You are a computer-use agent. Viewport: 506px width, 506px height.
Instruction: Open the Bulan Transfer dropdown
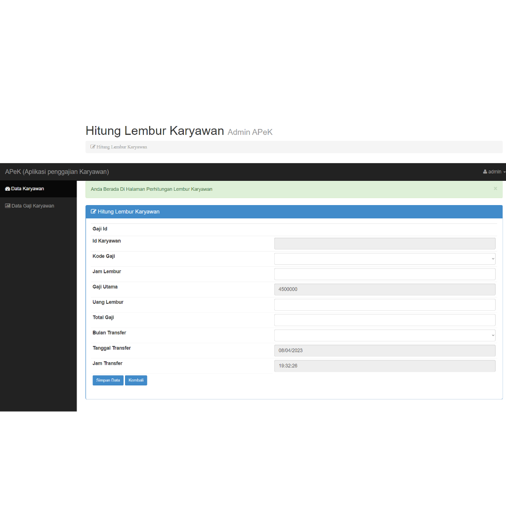point(384,336)
